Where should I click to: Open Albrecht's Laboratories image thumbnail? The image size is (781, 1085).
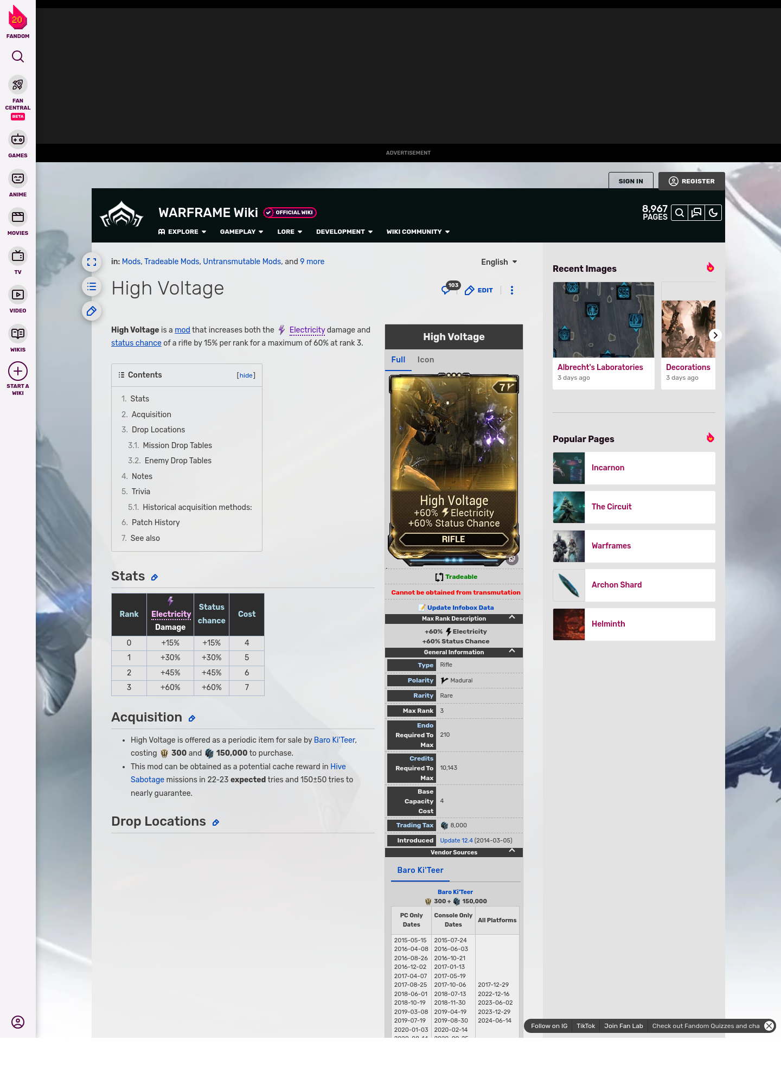pyautogui.click(x=604, y=320)
